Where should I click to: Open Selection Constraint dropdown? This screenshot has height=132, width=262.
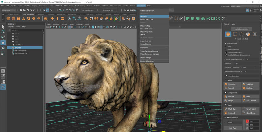241,68
